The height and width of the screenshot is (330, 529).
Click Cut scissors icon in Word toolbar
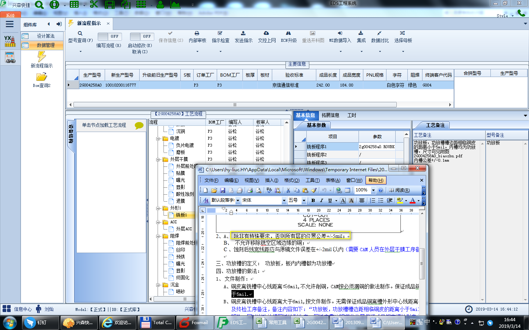coord(288,190)
